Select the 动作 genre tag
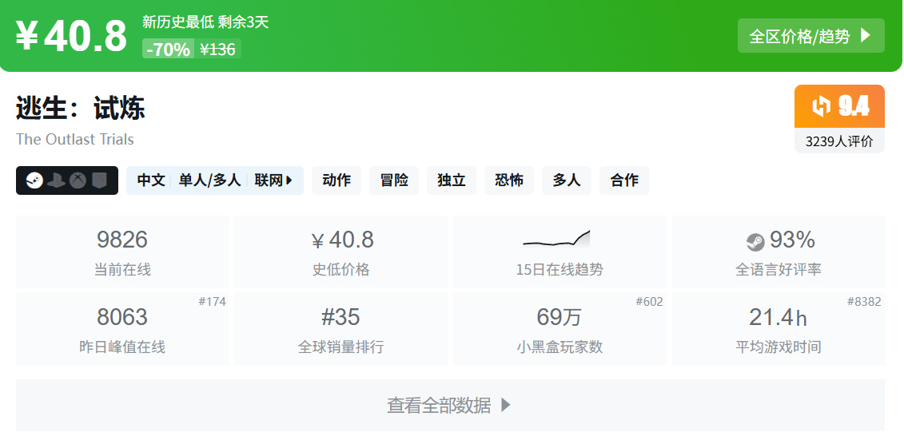904x448 pixels. tap(337, 180)
